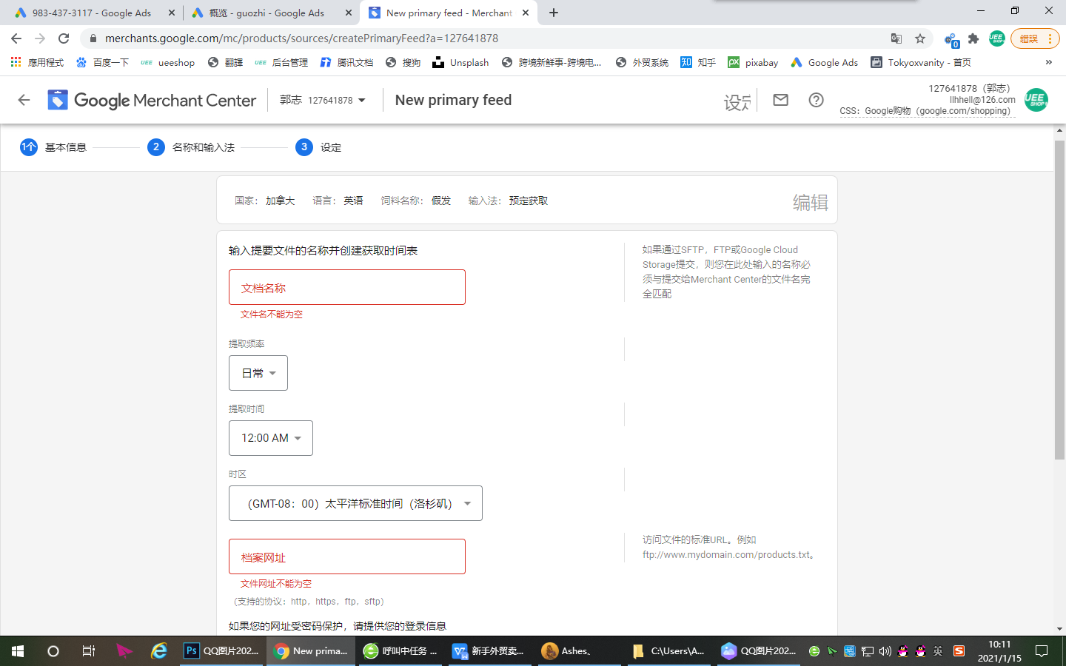This screenshot has width=1066, height=666.
Task: Click the 文档名称 file name field
Action: pos(346,287)
